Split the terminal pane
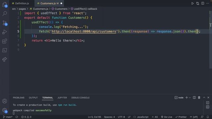 pyautogui.click(x=194, y=98)
